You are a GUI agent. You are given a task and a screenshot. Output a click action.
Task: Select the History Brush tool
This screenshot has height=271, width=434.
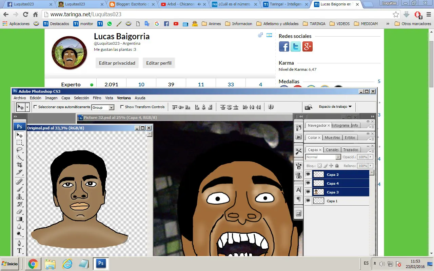pos(19,204)
